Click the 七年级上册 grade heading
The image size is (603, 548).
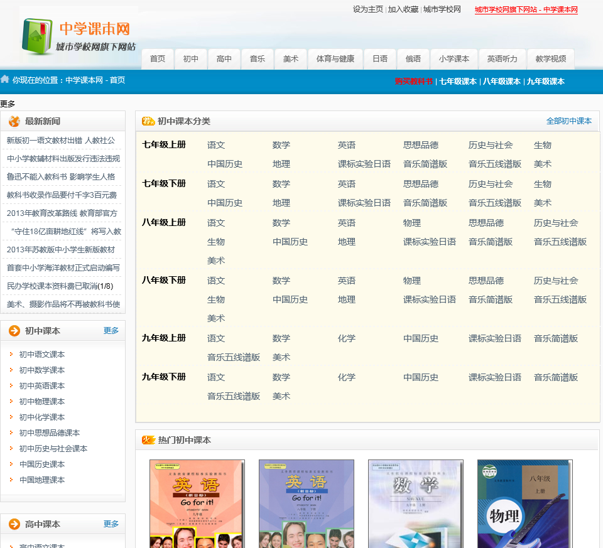164,145
